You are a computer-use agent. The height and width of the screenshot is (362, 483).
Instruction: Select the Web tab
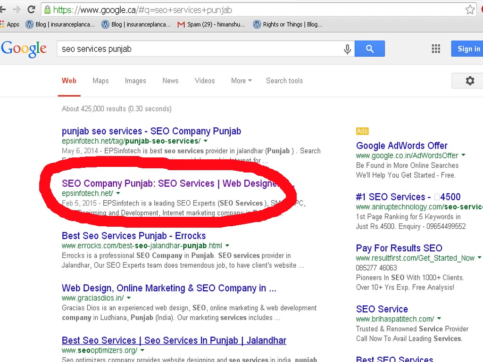coord(69,81)
